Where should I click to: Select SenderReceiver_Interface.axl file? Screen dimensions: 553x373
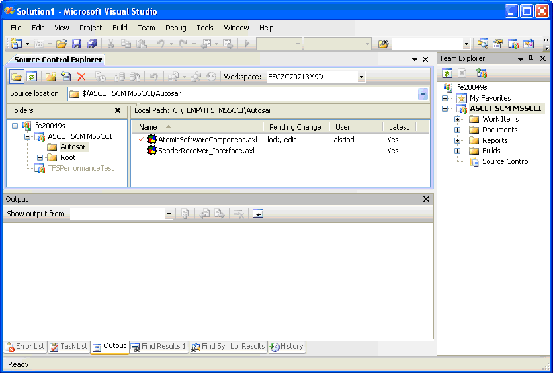click(206, 151)
